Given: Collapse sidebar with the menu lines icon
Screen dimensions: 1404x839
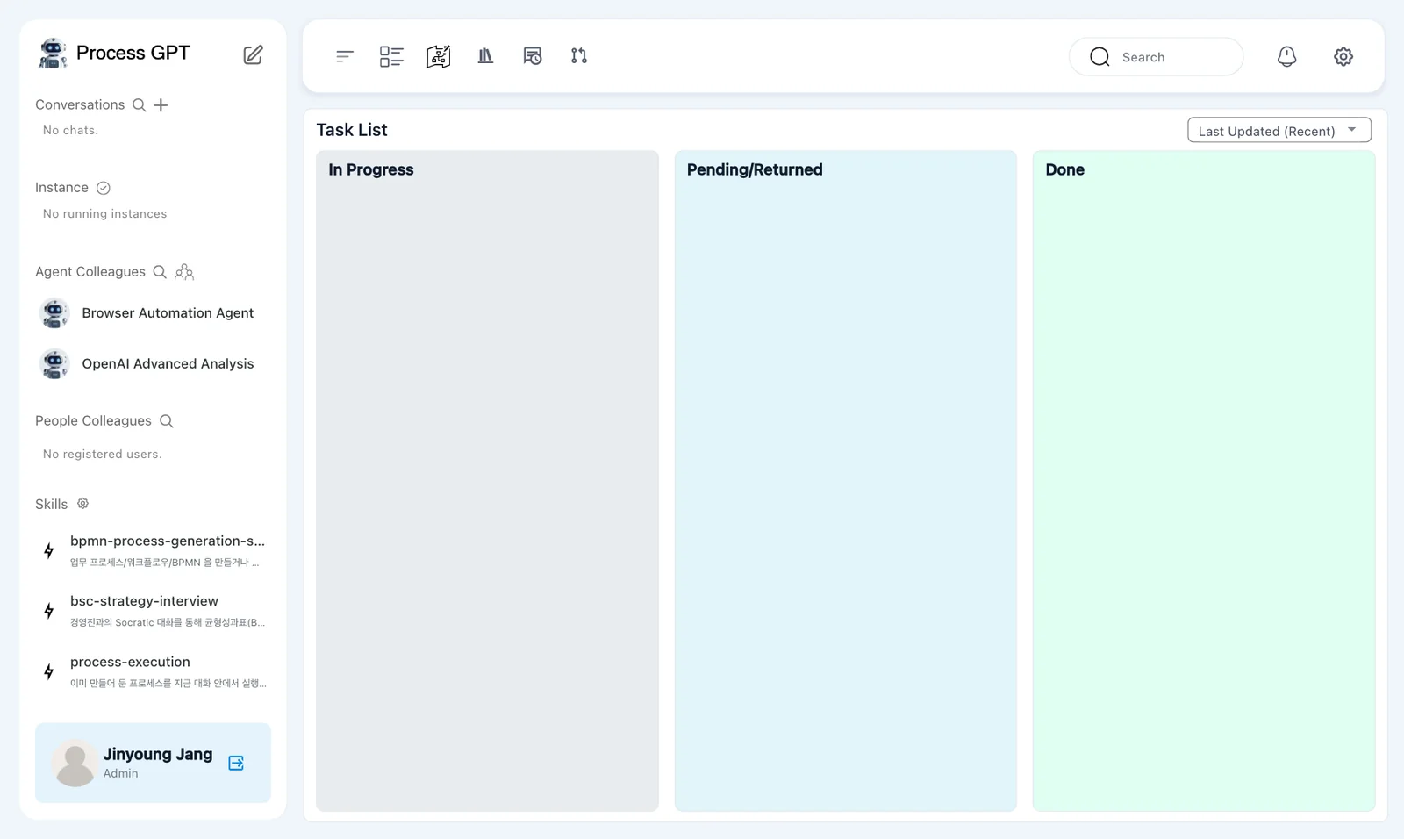Looking at the screenshot, I should (x=345, y=56).
